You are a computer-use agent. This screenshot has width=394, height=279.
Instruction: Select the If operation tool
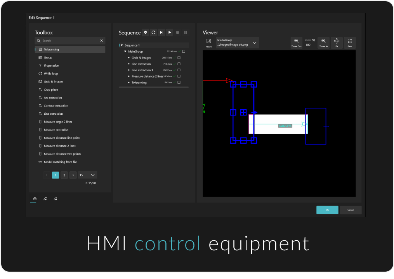70,65
